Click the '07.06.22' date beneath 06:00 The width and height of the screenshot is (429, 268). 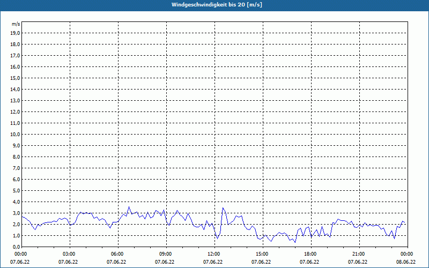(x=116, y=262)
